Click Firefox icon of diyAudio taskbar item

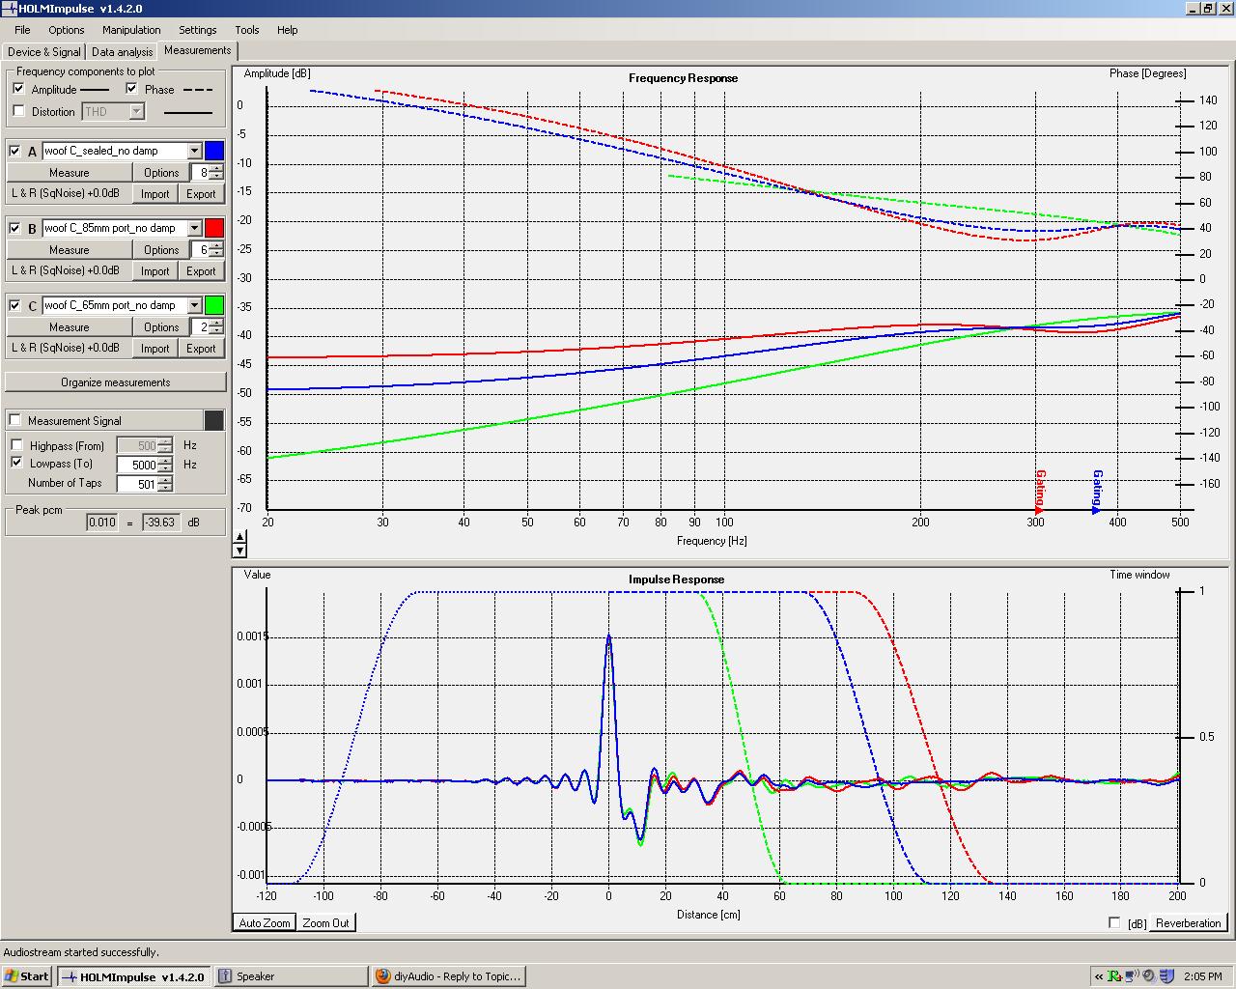pyautogui.click(x=383, y=976)
